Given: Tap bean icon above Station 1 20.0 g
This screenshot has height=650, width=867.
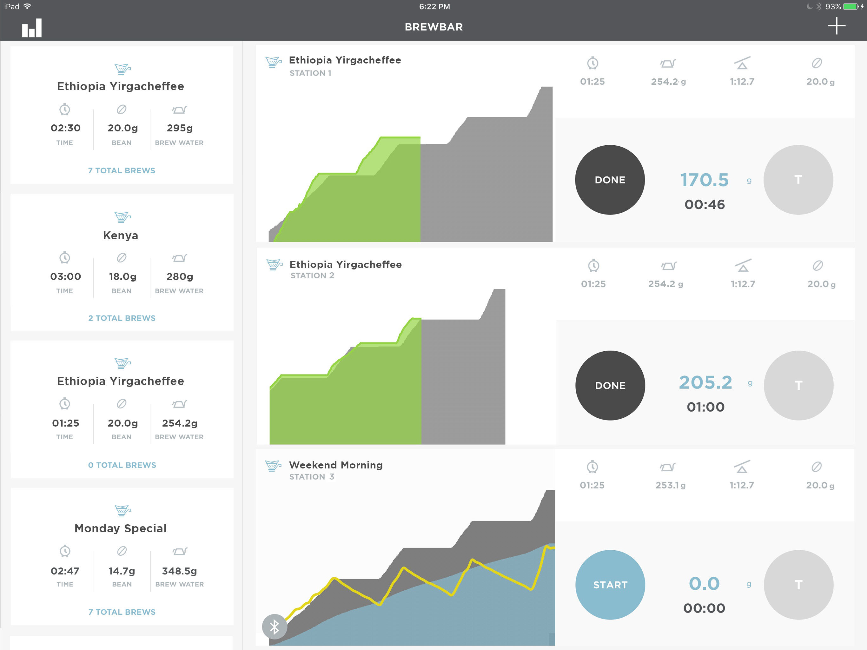Looking at the screenshot, I should (817, 63).
